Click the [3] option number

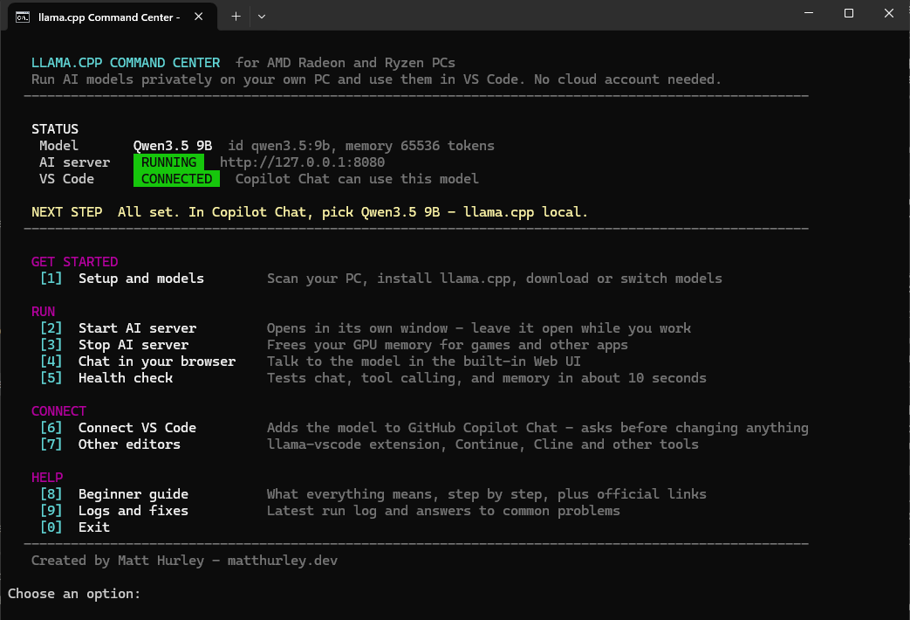click(51, 345)
